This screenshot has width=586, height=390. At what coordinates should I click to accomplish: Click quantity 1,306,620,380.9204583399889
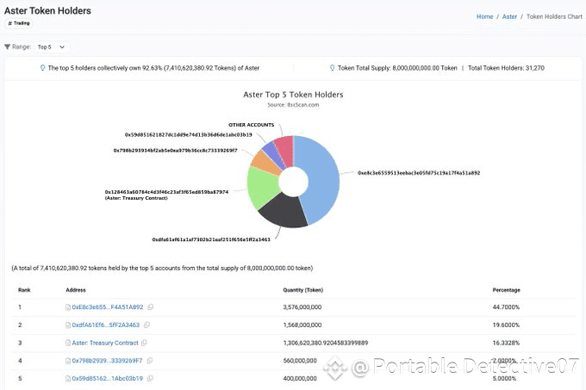326,343
